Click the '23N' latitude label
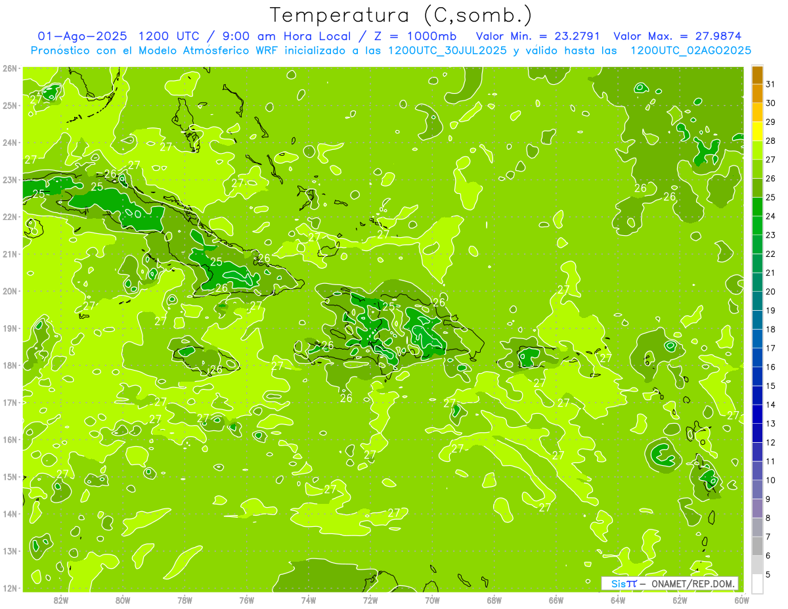 click(x=10, y=180)
